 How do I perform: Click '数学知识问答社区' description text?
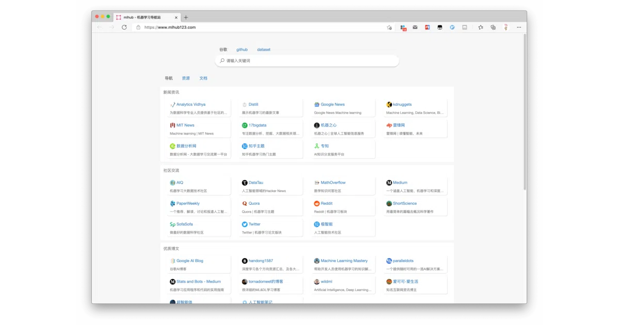coord(328,191)
